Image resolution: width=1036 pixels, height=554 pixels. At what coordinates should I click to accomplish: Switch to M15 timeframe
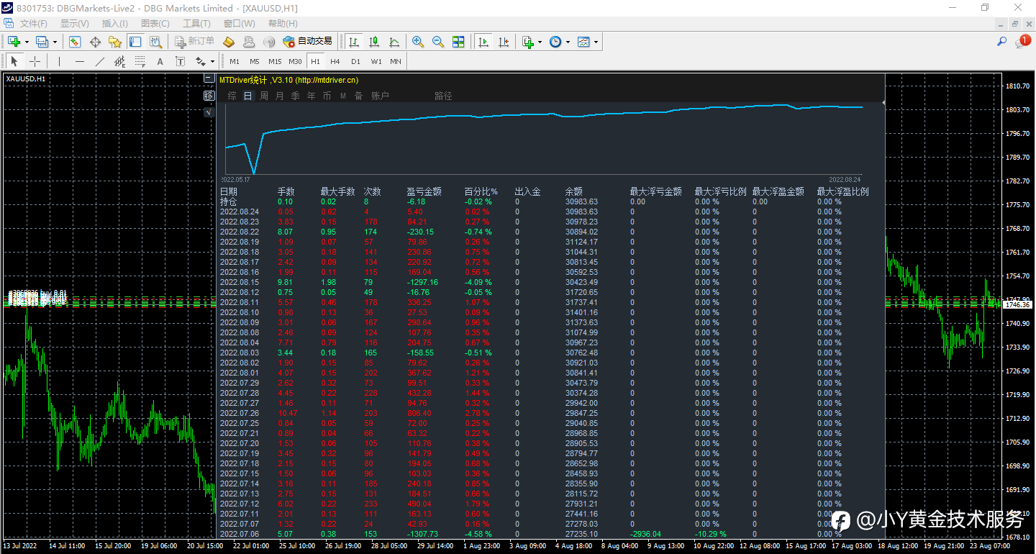pos(275,61)
